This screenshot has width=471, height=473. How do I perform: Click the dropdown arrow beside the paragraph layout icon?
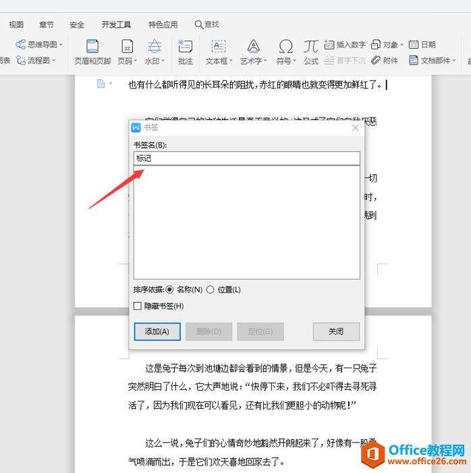[111, 84]
